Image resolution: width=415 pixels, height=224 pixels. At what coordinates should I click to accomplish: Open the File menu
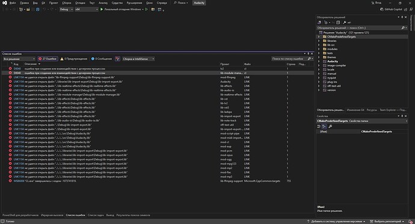(13, 3)
